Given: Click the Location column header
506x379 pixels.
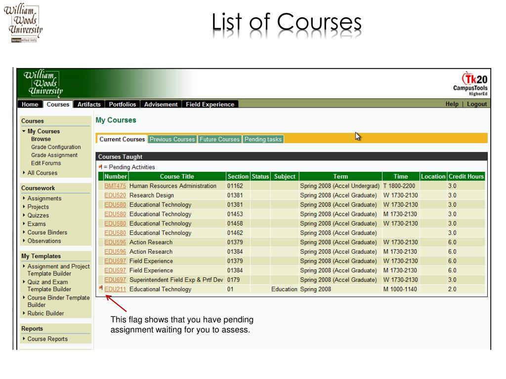Looking at the screenshot, I should coord(433,176).
